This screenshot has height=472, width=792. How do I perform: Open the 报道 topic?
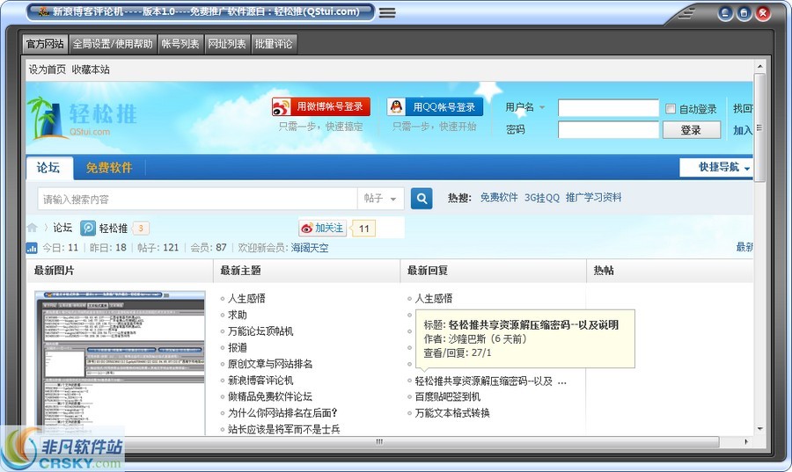click(238, 347)
